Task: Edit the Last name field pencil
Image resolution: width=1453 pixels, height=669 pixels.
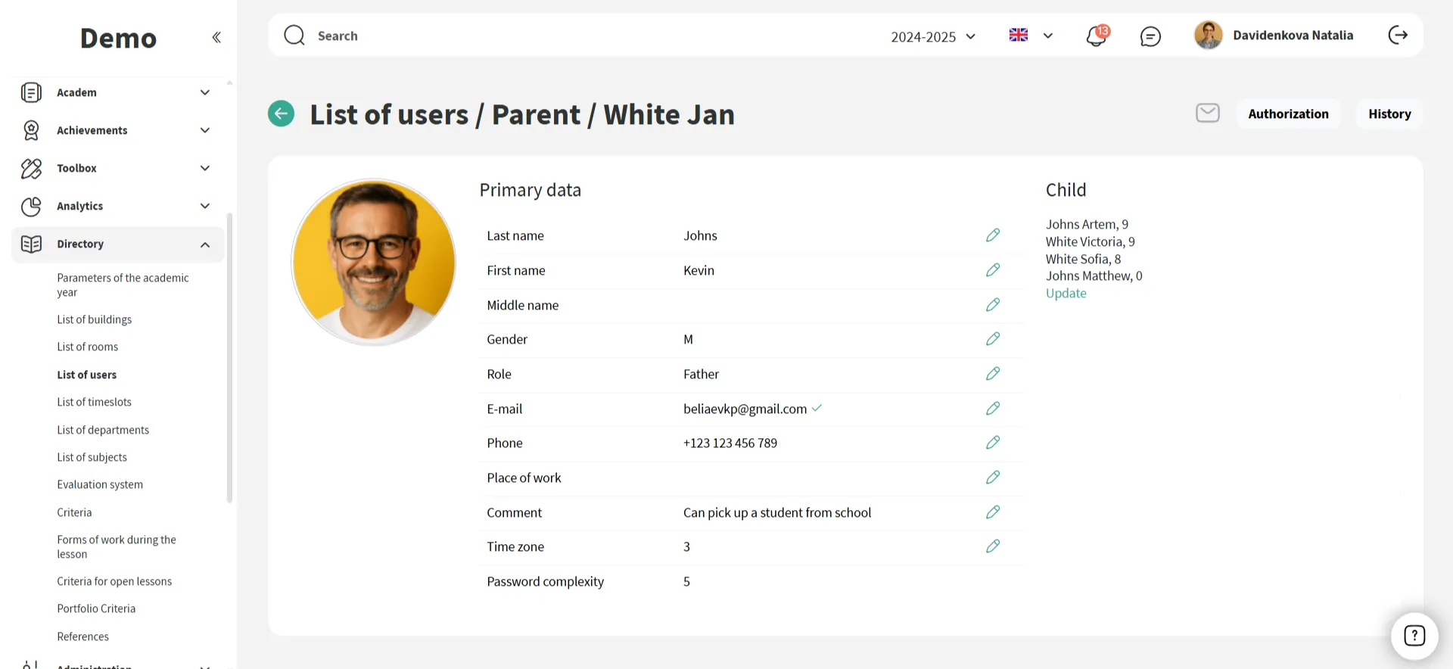Action: 992,235
